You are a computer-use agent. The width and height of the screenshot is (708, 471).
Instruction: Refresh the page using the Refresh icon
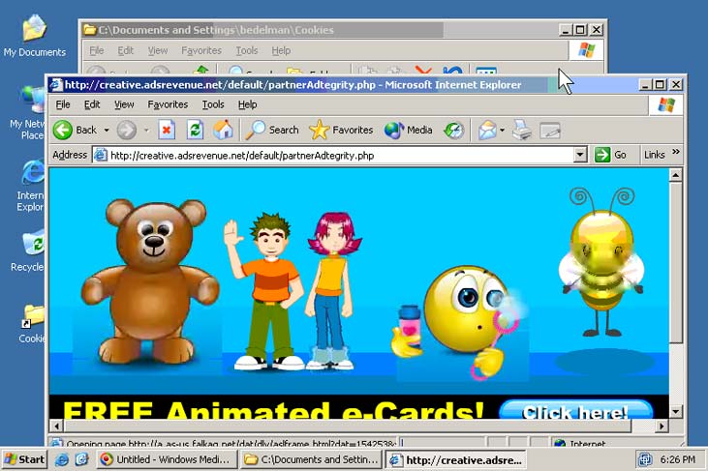195,130
